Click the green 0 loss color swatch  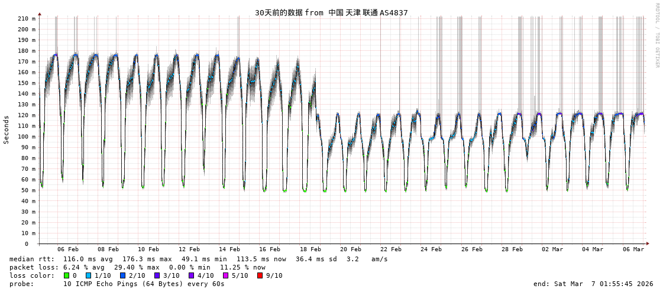coord(67,275)
